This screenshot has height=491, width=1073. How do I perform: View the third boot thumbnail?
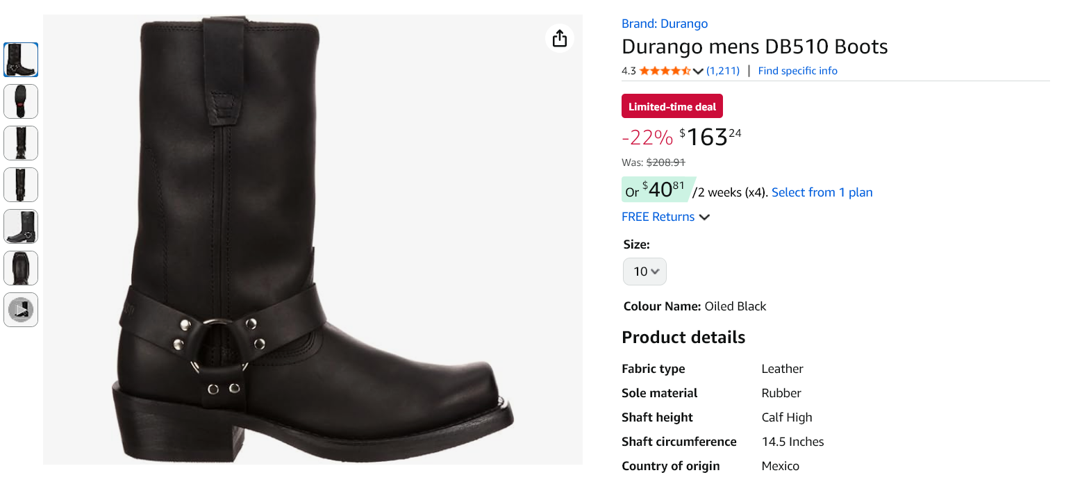click(x=21, y=143)
